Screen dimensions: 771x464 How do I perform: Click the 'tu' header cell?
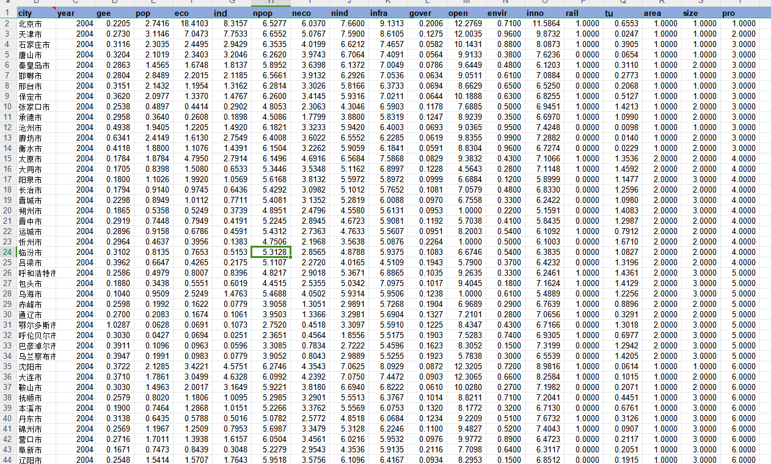coord(623,13)
